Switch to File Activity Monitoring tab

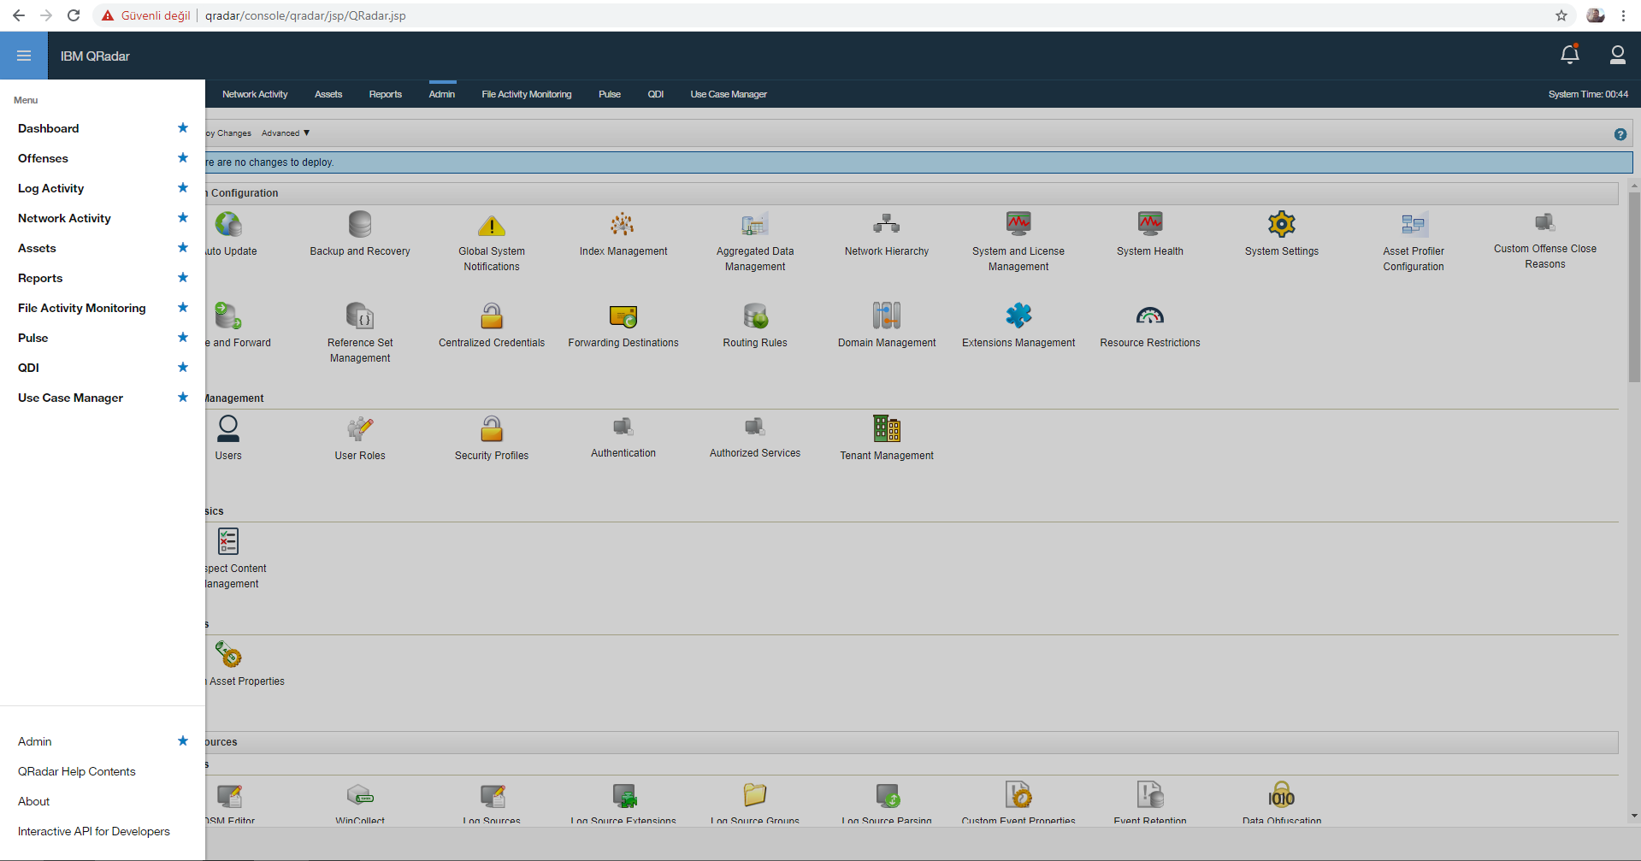coord(526,94)
